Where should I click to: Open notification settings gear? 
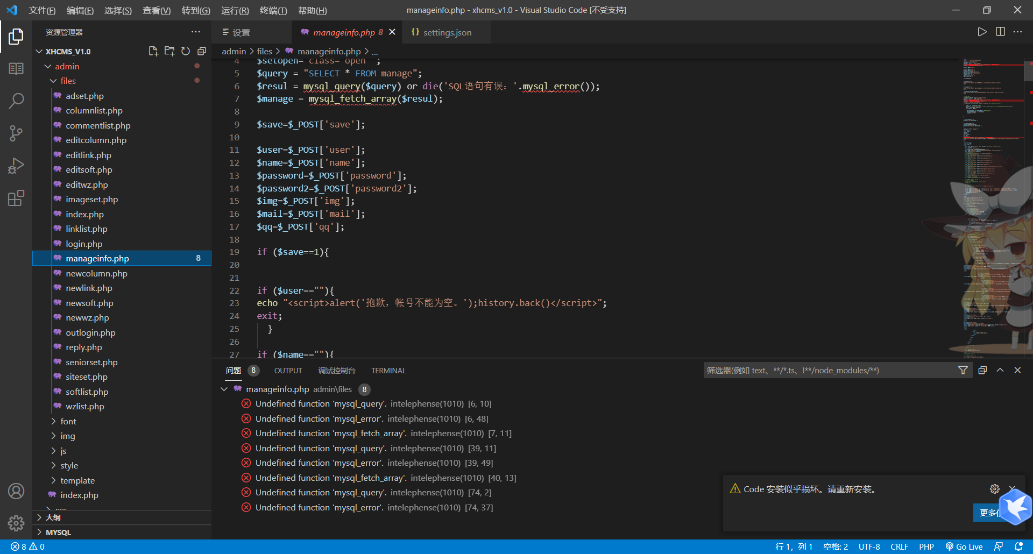click(x=995, y=489)
